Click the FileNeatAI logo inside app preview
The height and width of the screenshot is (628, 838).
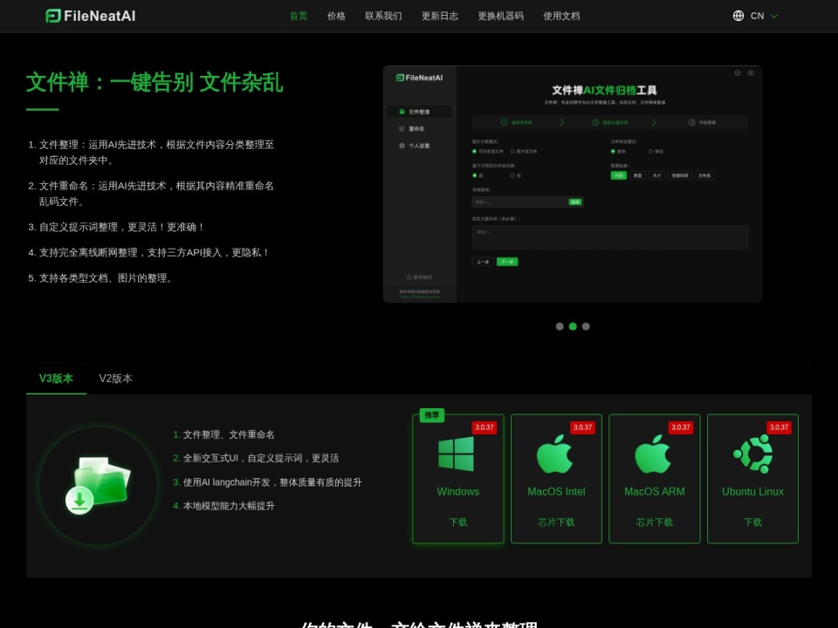(420, 78)
